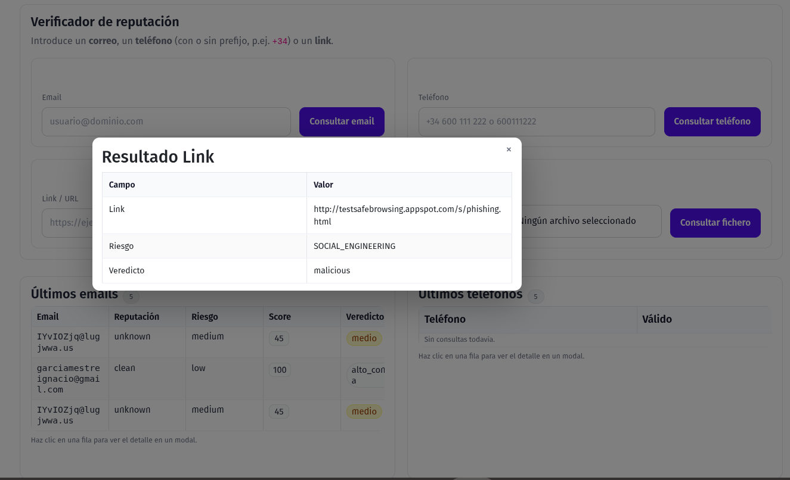The width and height of the screenshot is (790, 480).
Task: Click the Reputación column header
Action: tap(137, 317)
